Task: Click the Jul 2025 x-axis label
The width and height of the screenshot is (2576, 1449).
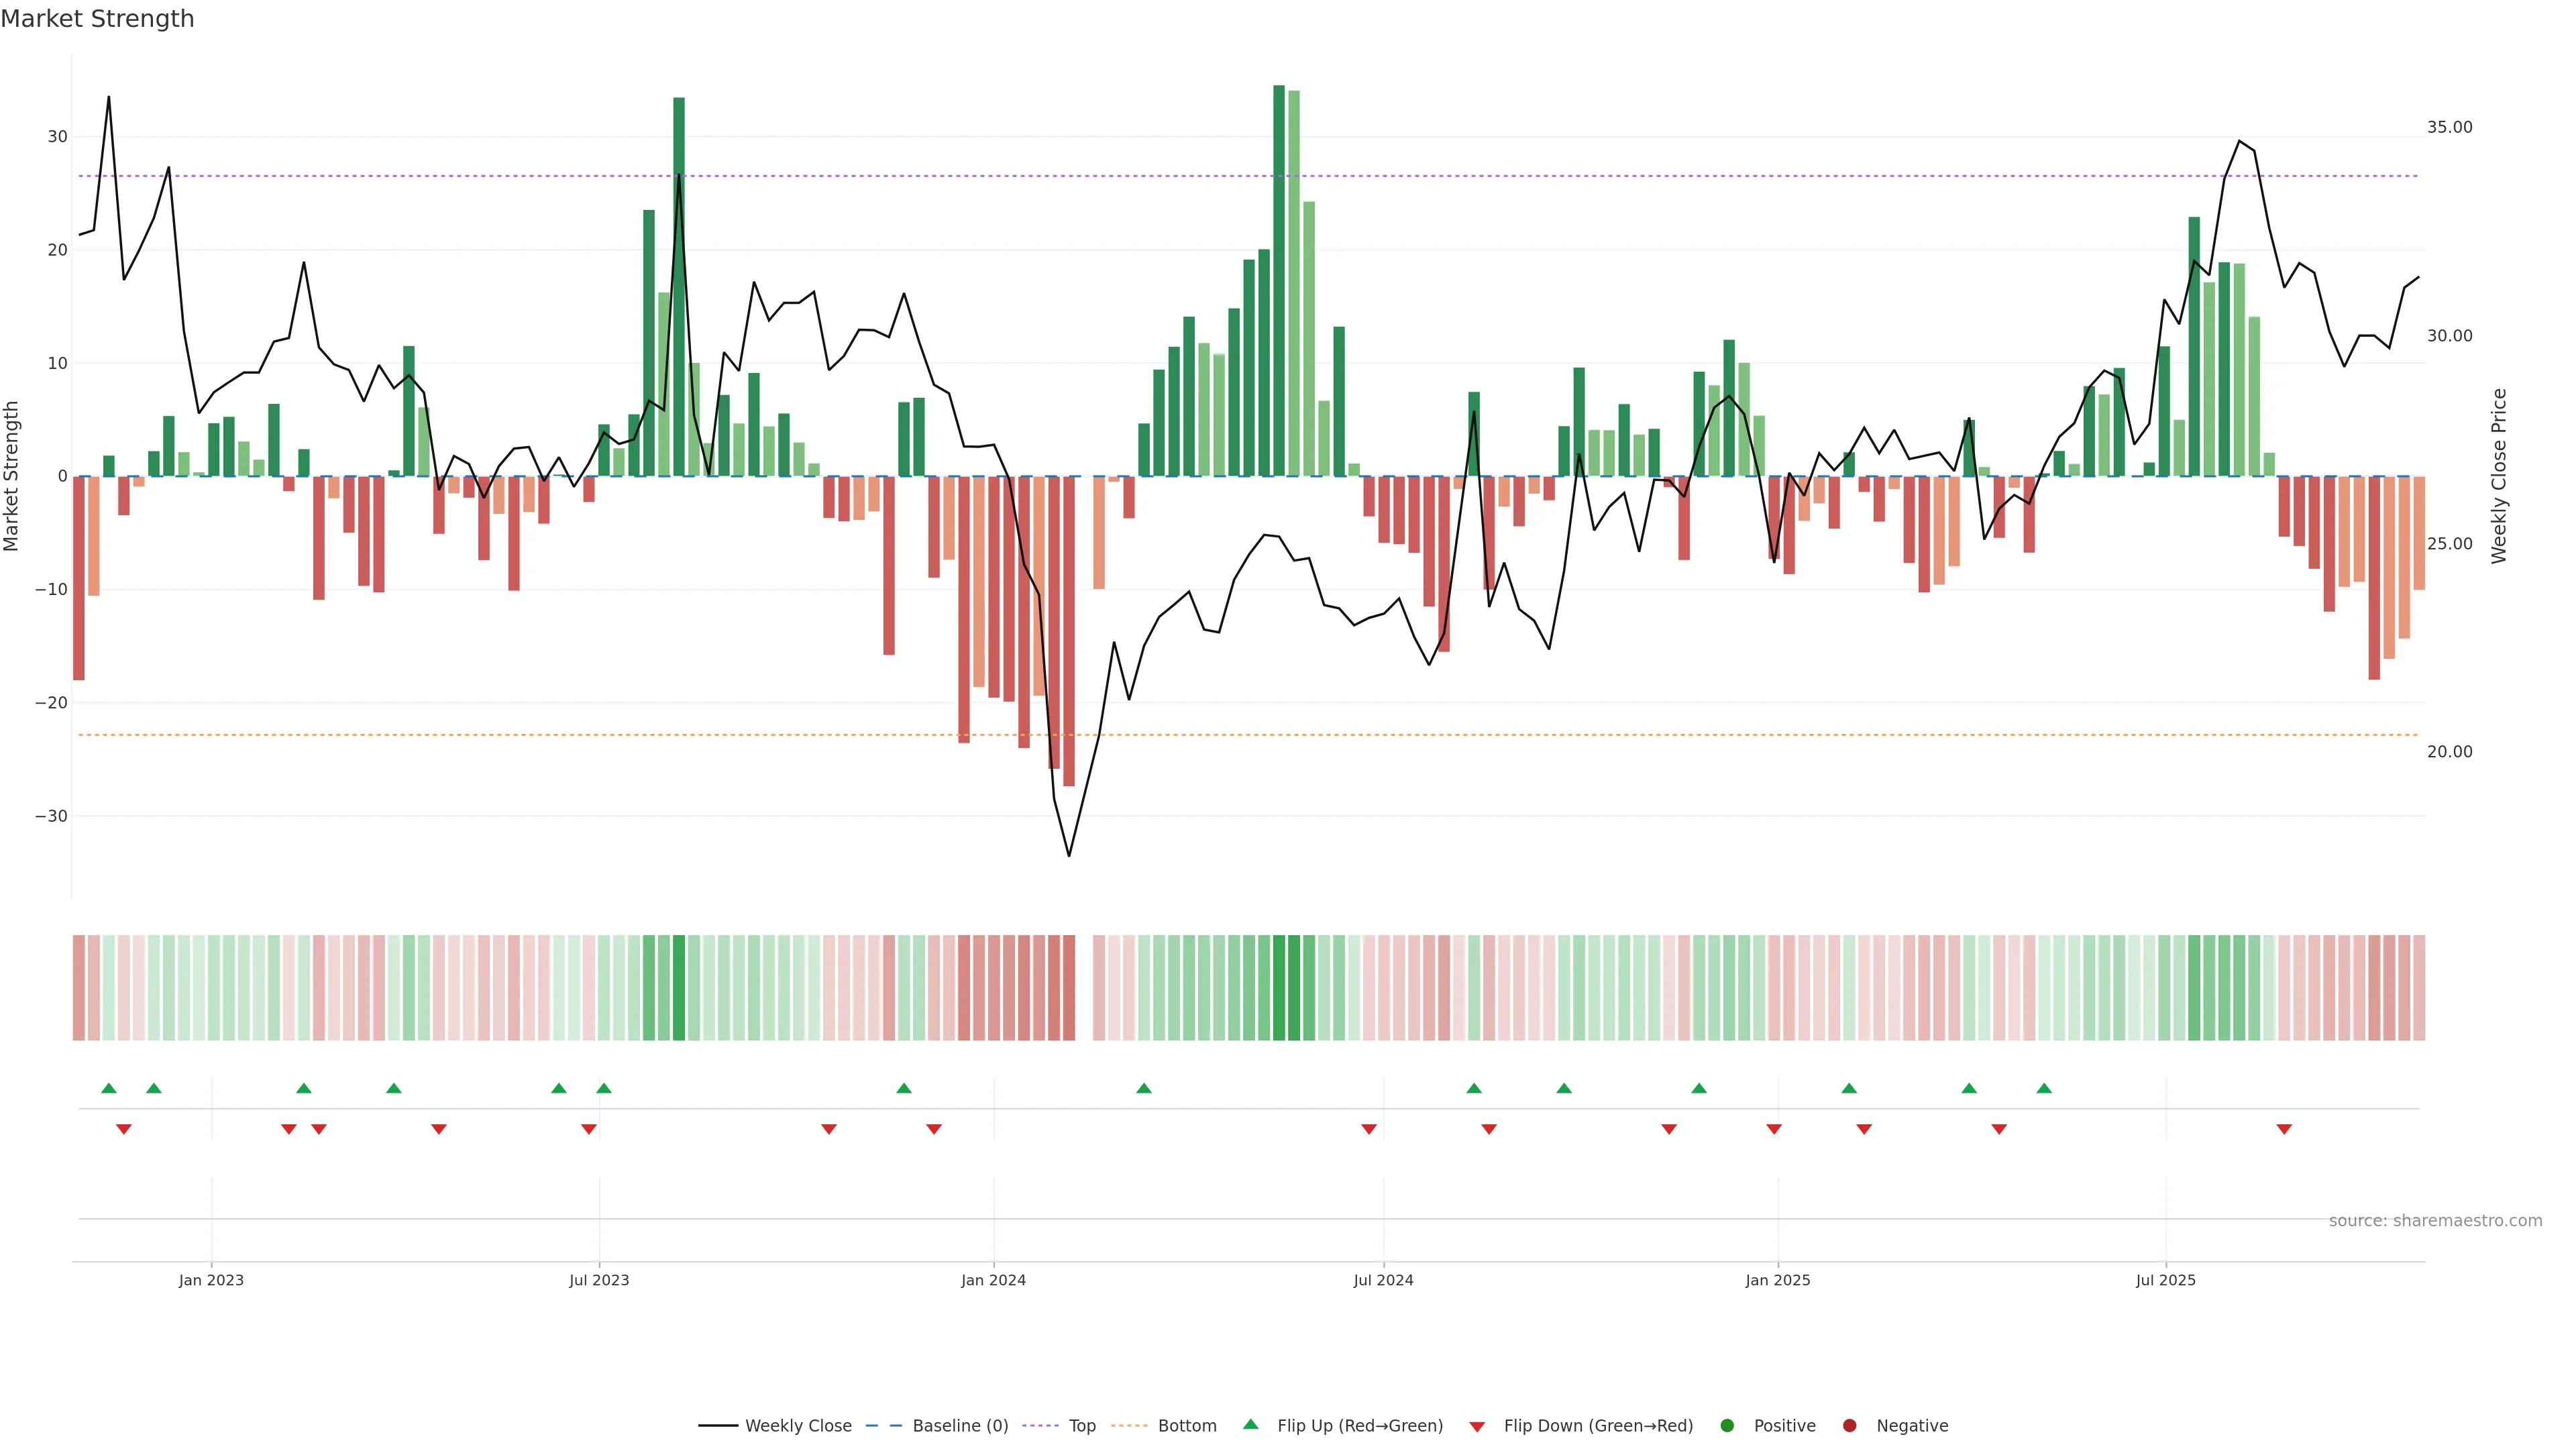Action: click(2165, 1280)
